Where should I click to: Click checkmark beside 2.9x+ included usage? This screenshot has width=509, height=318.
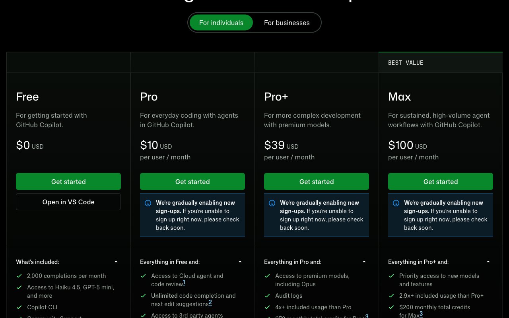click(391, 295)
